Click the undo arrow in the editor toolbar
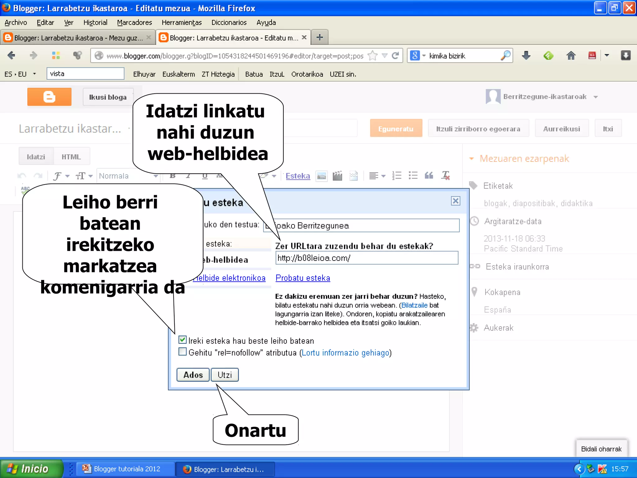 (x=22, y=176)
